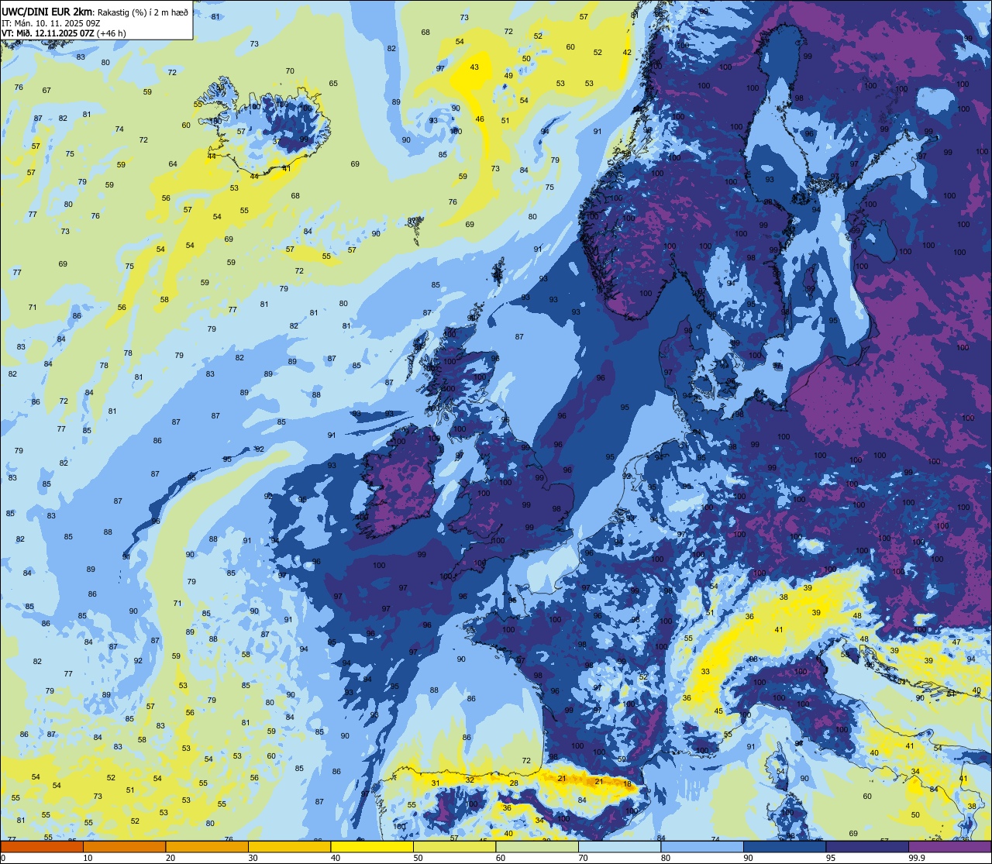Click the '99.9' legend scale label

pyautogui.click(x=917, y=858)
